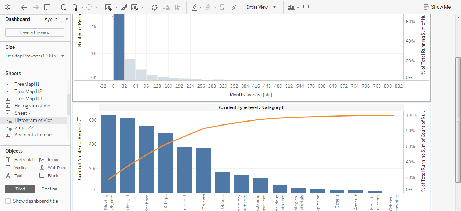Undo the last action with back arrow
Screen dimensions: 461x211
point(24,7)
